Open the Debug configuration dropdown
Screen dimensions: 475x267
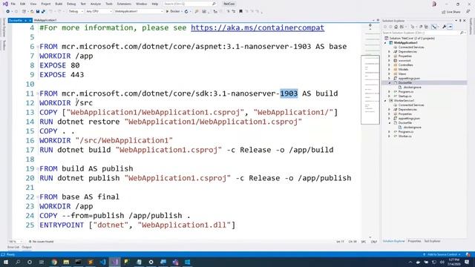(76, 12)
